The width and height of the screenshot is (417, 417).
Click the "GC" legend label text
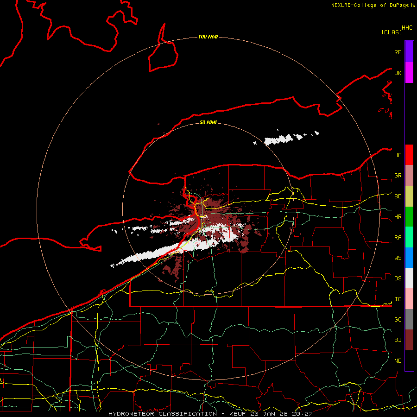coord(398,320)
